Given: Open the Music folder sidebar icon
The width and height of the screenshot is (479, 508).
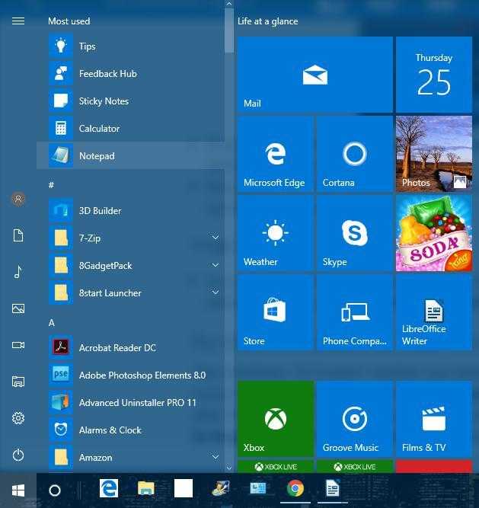Looking at the screenshot, I should [18, 271].
